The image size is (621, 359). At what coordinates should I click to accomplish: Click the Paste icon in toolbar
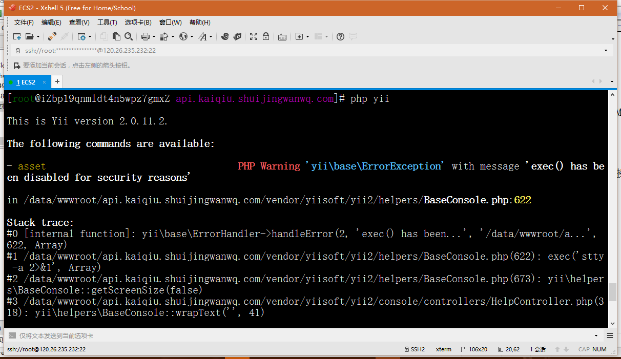117,36
